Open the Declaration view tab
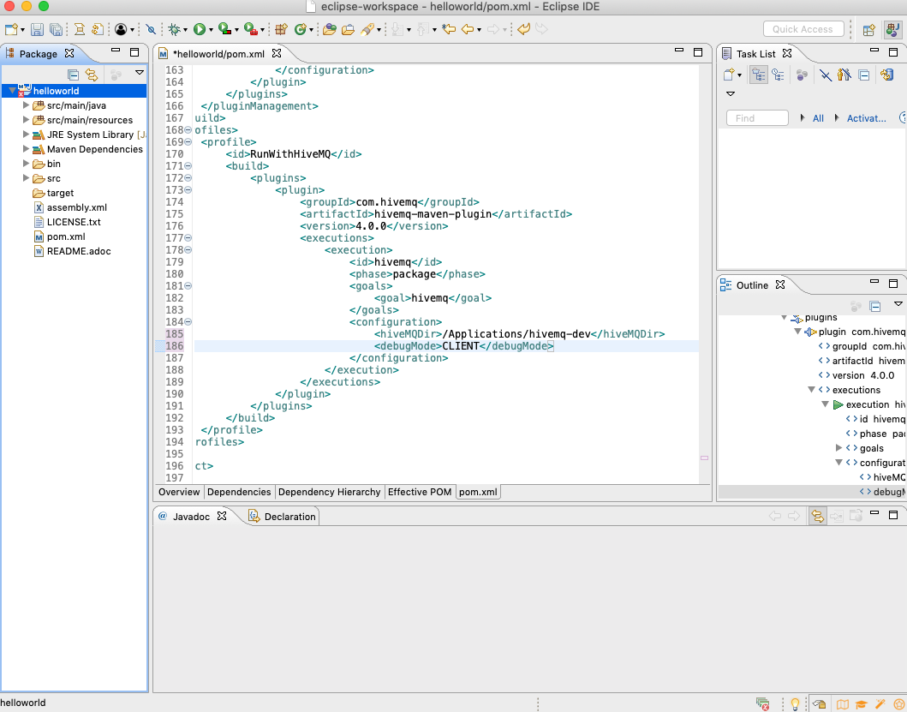Viewport: 907px width, 712px height. pyautogui.click(x=283, y=517)
